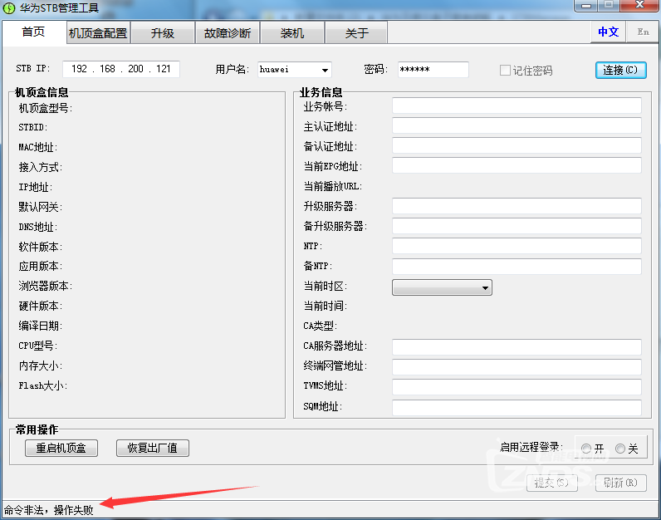The width and height of the screenshot is (661, 520).
Task: Click the CA类型 label
Action: (x=320, y=326)
